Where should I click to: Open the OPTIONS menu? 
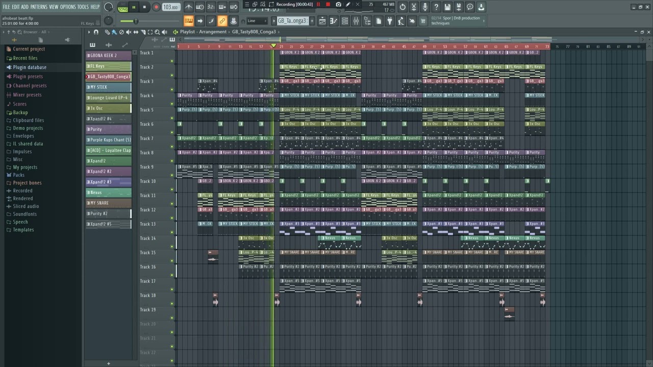pos(68,7)
